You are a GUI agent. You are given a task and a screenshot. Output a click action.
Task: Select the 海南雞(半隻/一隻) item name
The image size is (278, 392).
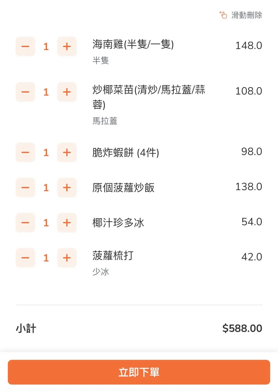pos(133,44)
